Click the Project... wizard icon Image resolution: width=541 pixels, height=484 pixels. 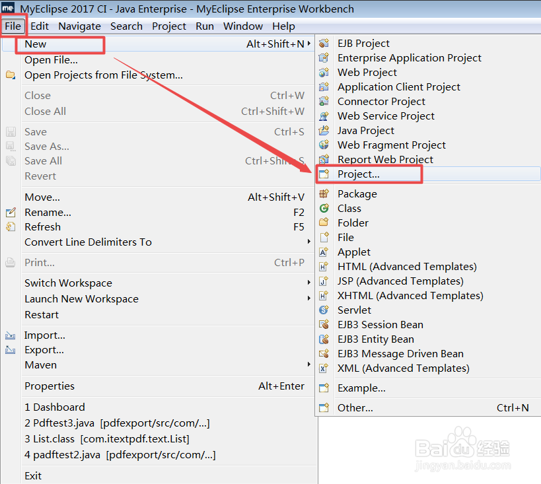click(324, 174)
